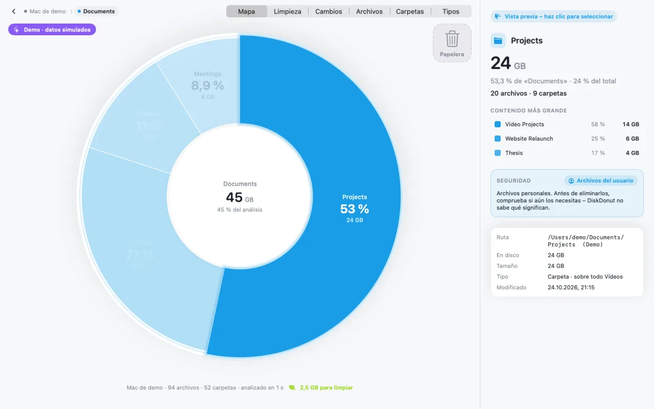Screen dimensions: 654x409
Task: Click the Website Relaunch color swatch
Action: (x=498, y=139)
